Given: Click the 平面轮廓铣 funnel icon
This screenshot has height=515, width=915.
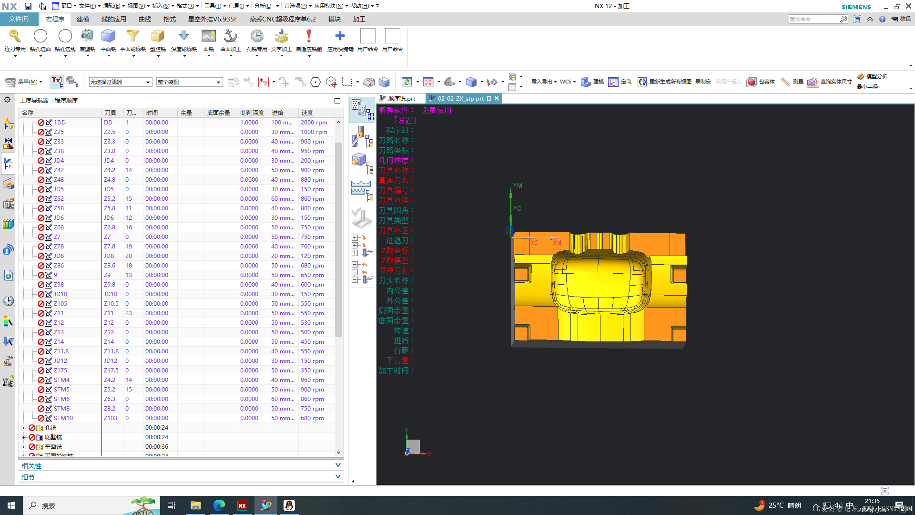Looking at the screenshot, I should click(133, 36).
